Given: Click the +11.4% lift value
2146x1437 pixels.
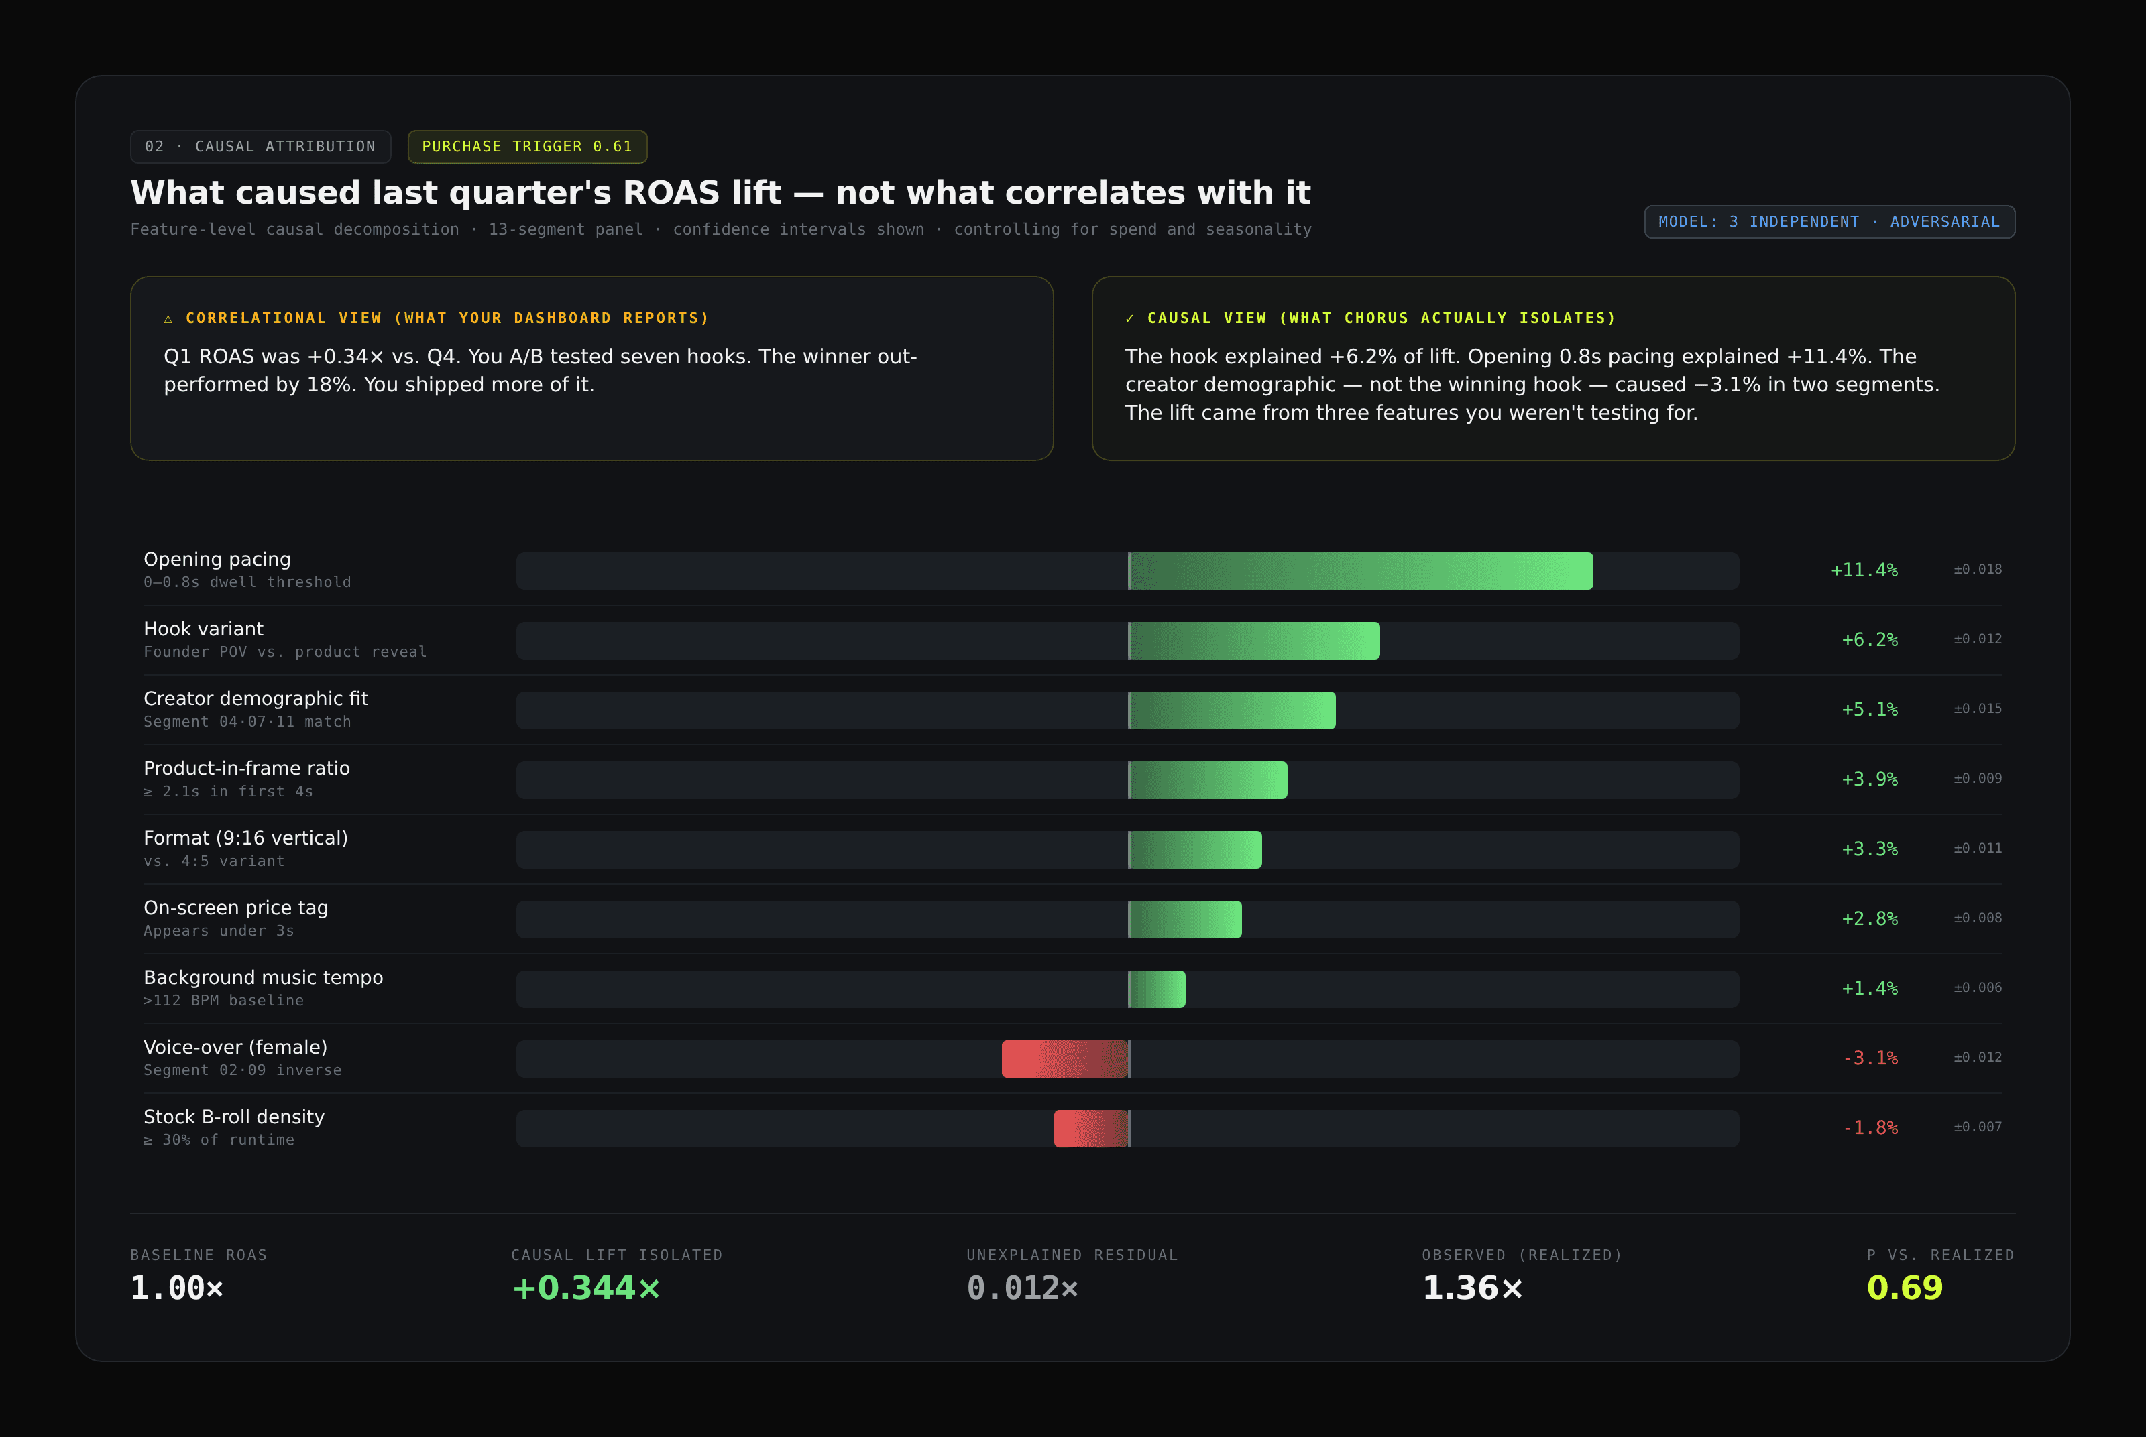Looking at the screenshot, I should pos(1864,570).
